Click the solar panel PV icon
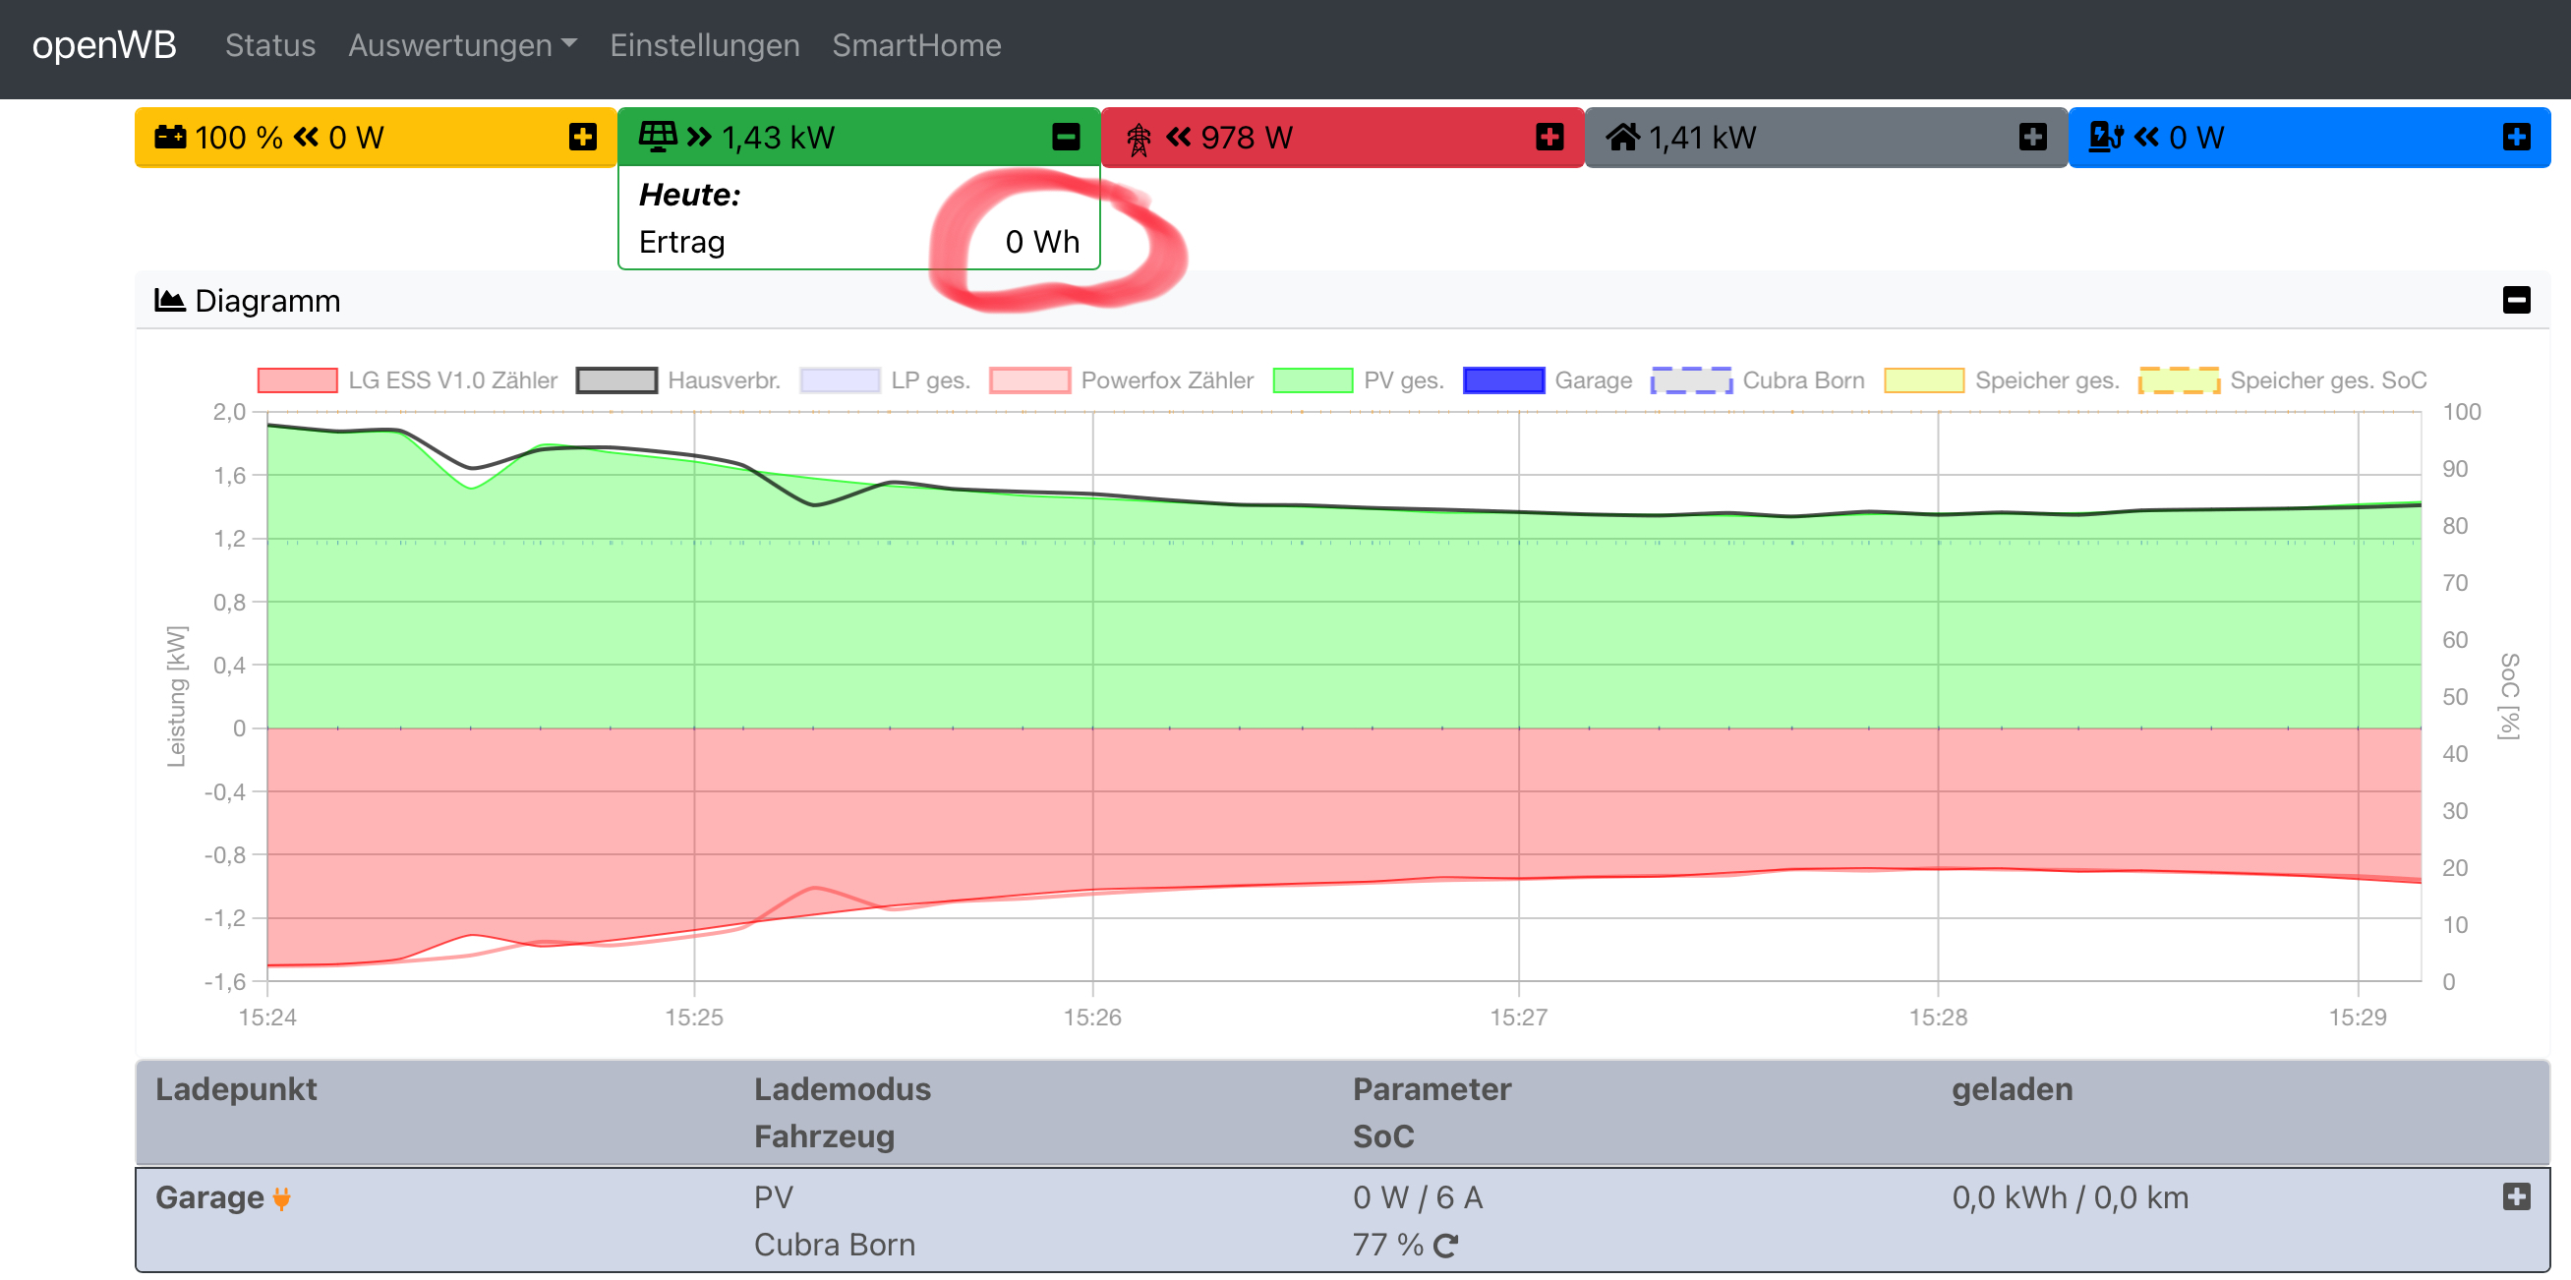This screenshot has width=2571, height=1280. pos(657,137)
